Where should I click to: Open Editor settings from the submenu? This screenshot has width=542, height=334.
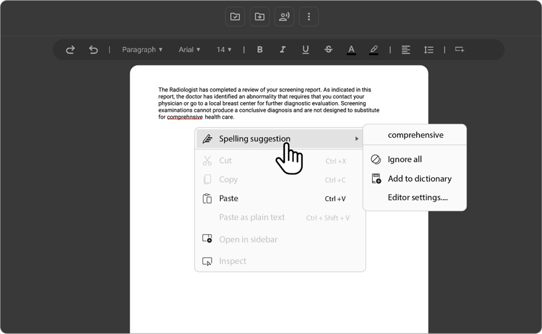point(417,198)
